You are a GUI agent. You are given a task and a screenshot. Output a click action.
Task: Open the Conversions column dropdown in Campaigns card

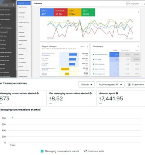pos(125,50)
